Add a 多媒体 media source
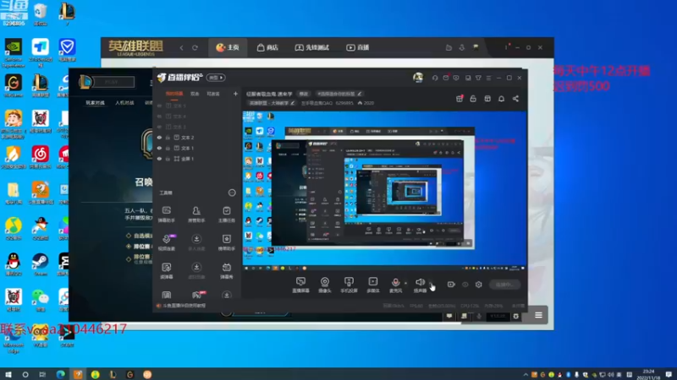 point(372,285)
